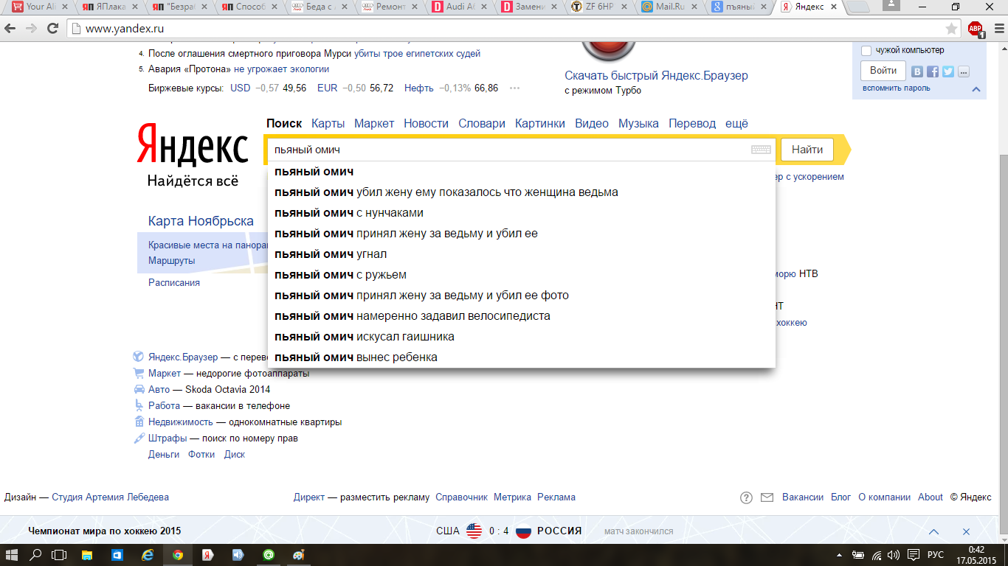Switch to the Audi browser tab
This screenshot has width=1008, height=566.
(458, 7)
